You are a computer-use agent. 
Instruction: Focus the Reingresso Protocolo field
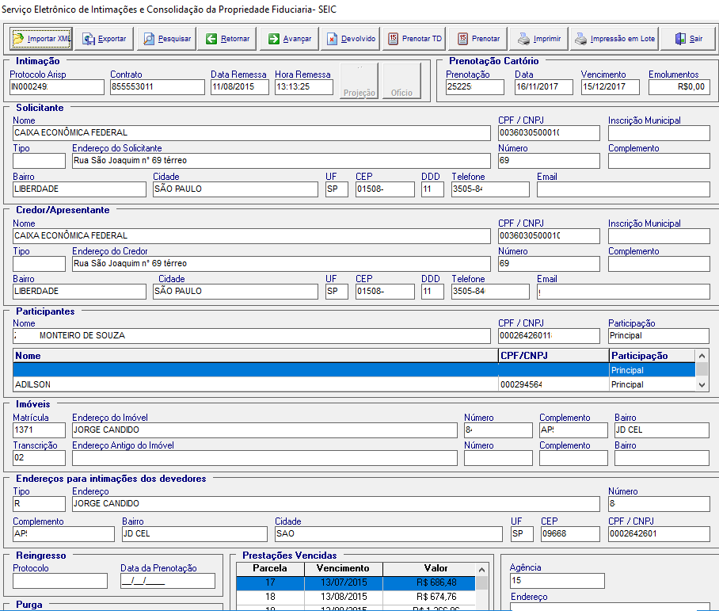point(60,581)
